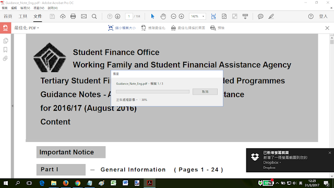Choose the Hand pan tool
This screenshot has width=334, height=188.
[163, 16]
